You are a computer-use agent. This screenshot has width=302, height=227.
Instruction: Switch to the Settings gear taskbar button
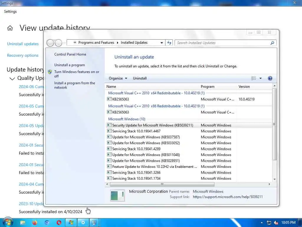point(83,223)
